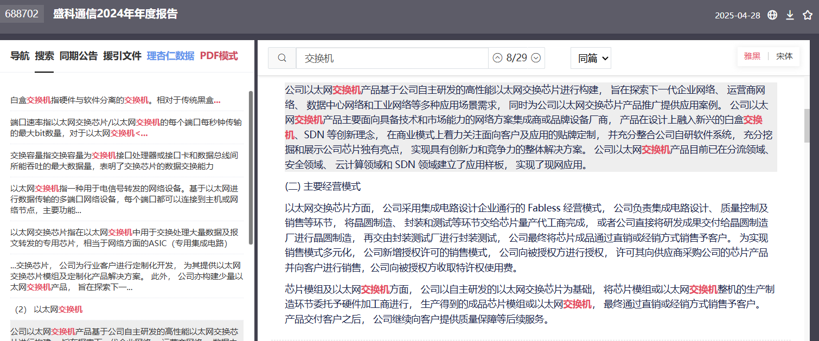Viewport: 819px width, 341px height.
Task: Open search result about 端口速率
Action: pyautogui.click(x=126, y=127)
